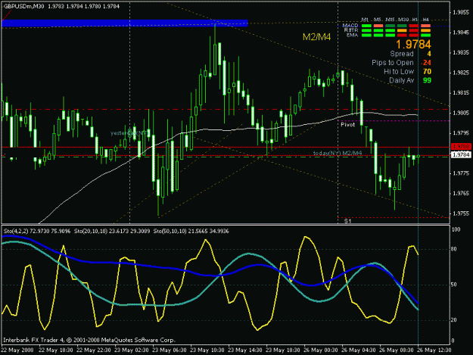This screenshot has height=355, width=473.
Task: Click the 100 level on stochastic scale
Action: 456,229
